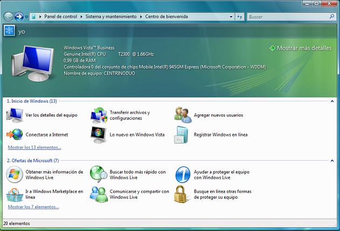This screenshot has width=340, height=231.
Task: Select Buscar todo más rápido con Windows Live label
Action: coord(137,175)
